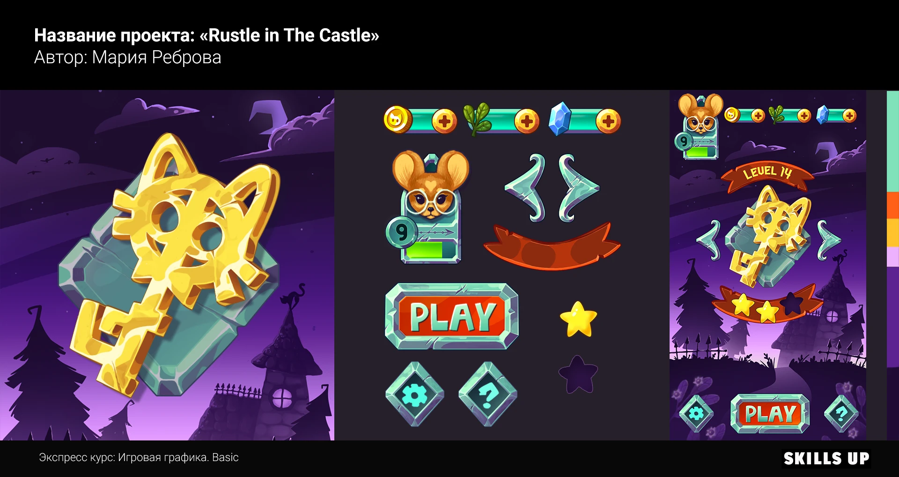Click the filled yellow star asset

point(578,320)
